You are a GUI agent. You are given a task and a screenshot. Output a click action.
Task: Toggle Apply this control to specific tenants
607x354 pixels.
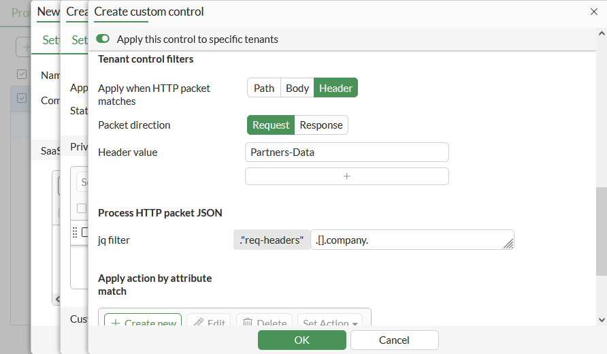pyautogui.click(x=103, y=39)
